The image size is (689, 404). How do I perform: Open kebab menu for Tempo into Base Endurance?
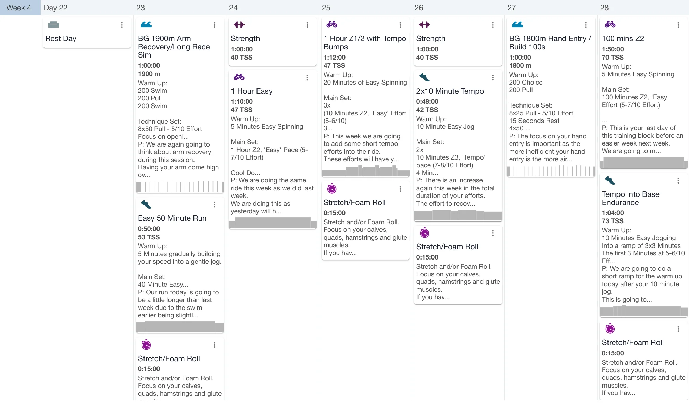(x=678, y=181)
